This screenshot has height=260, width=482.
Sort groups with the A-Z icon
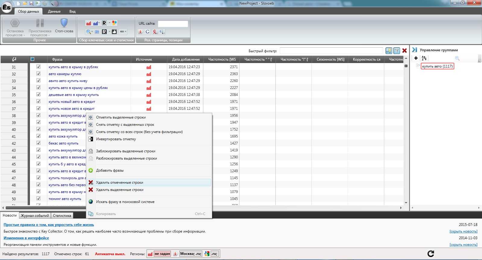[424, 58]
